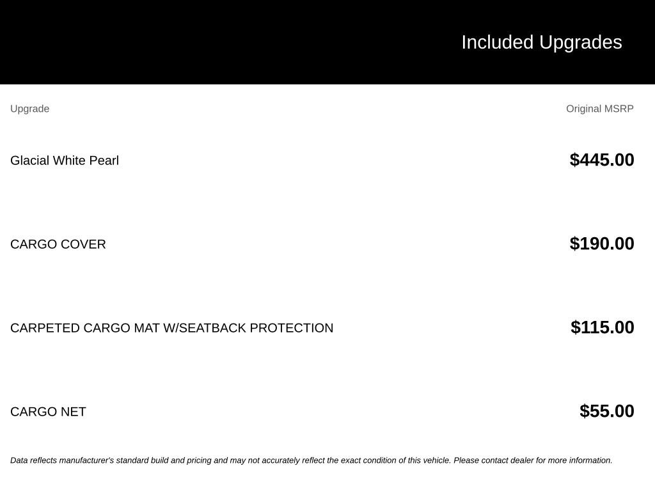Click the word Included in title
Screen dimensions: 655x491
[497, 43]
